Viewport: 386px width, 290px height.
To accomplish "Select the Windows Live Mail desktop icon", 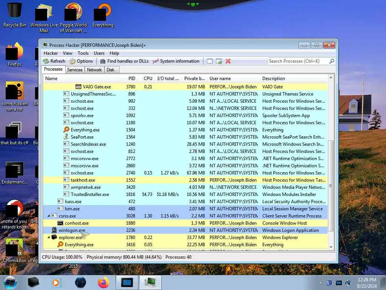I will click(44, 18).
